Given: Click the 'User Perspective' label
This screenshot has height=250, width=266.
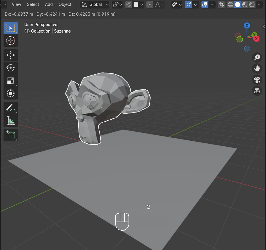Looking at the screenshot, I should click(x=41, y=25).
